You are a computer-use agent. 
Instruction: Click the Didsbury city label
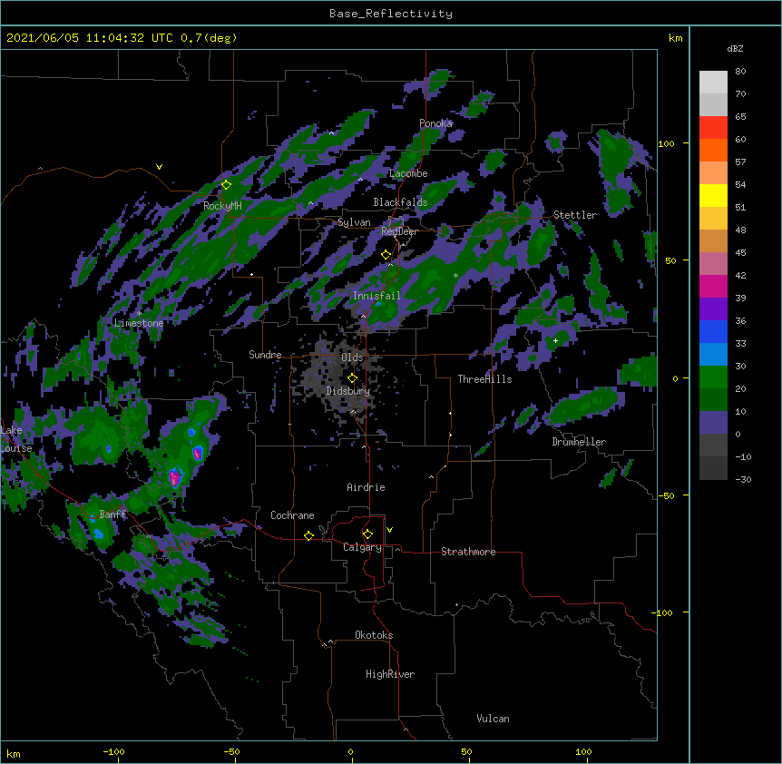(x=348, y=391)
